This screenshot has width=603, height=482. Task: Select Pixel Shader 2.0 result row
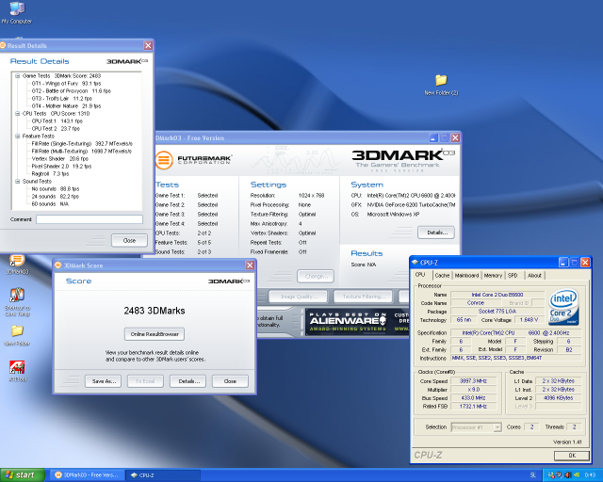click(61, 167)
